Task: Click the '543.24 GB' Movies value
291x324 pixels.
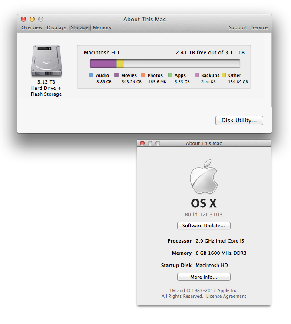Action: point(132,82)
